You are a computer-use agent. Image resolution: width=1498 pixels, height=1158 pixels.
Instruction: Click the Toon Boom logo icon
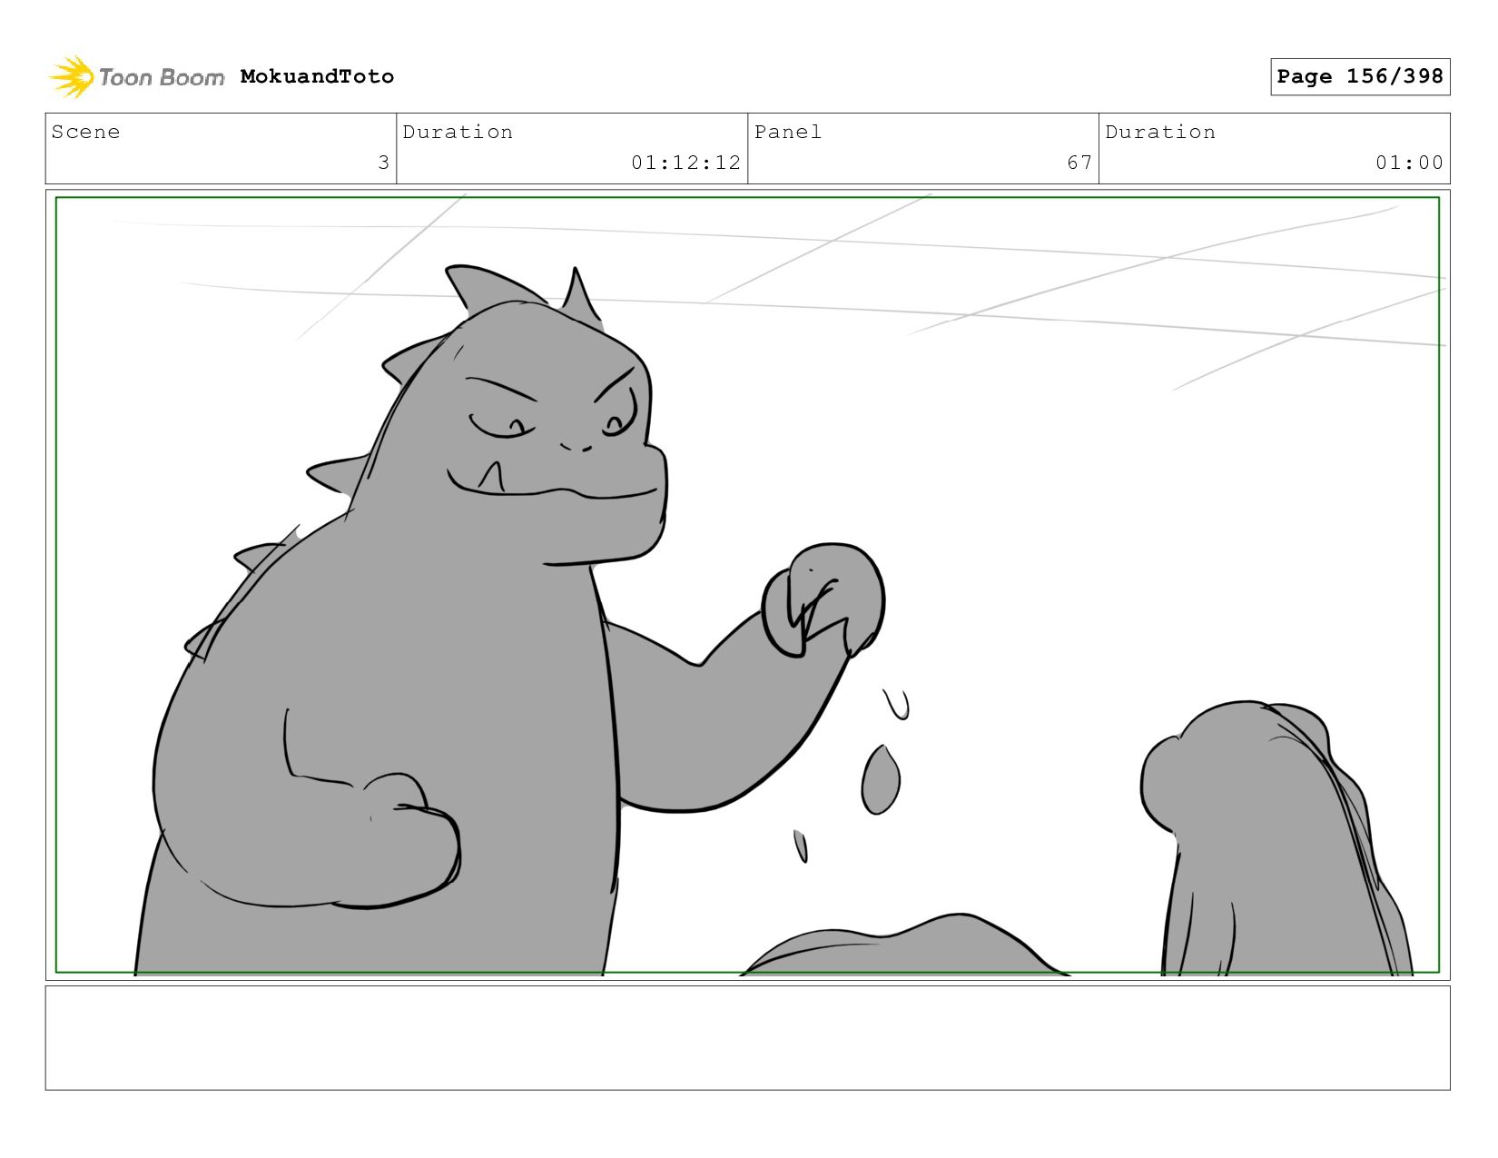tap(72, 76)
